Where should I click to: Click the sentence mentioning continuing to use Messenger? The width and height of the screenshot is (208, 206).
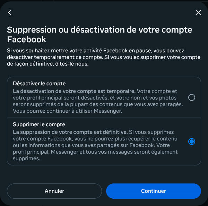[x=67, y=111]
